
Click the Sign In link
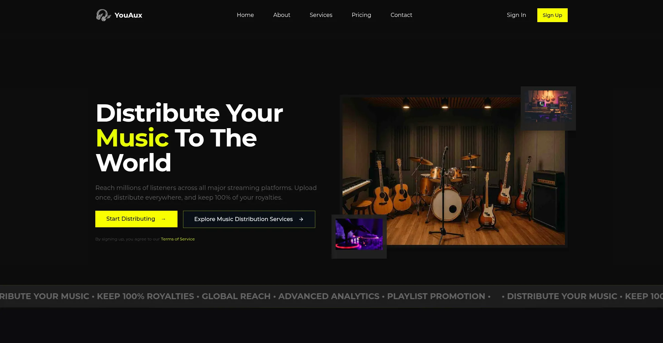516,15
